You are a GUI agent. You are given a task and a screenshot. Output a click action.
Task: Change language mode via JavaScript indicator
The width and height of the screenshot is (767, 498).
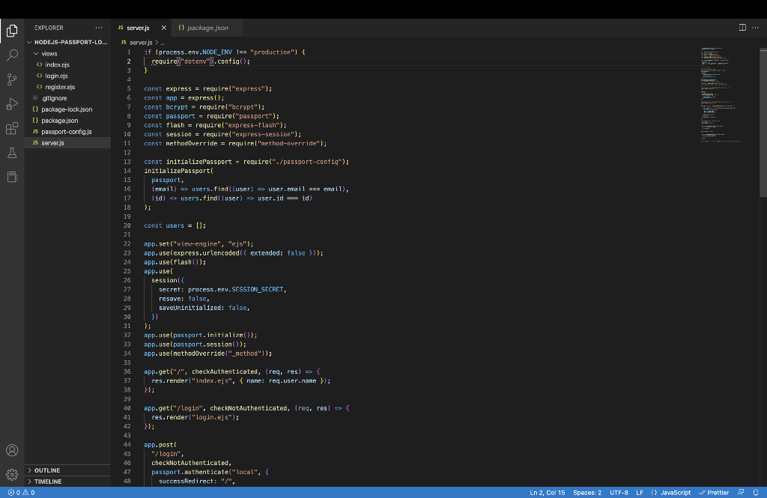click(673, 493)
